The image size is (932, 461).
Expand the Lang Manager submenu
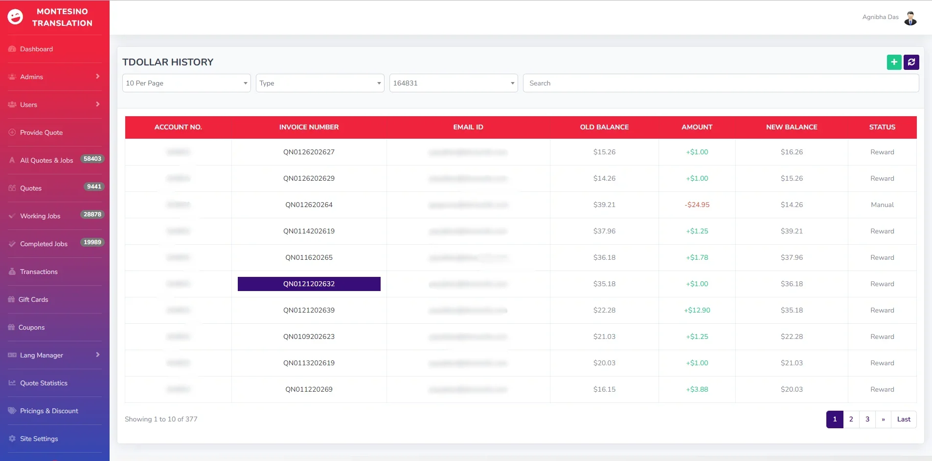[97, 355]
